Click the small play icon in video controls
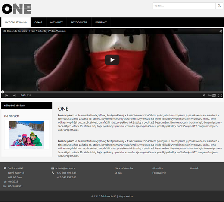This screenshot has height=202, width=224. click(x=6, y=96)
